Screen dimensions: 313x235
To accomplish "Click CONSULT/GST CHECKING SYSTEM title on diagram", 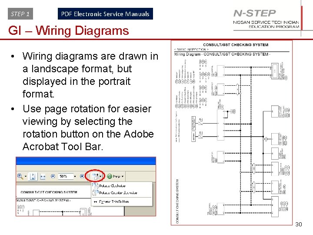I will point(236,45).
